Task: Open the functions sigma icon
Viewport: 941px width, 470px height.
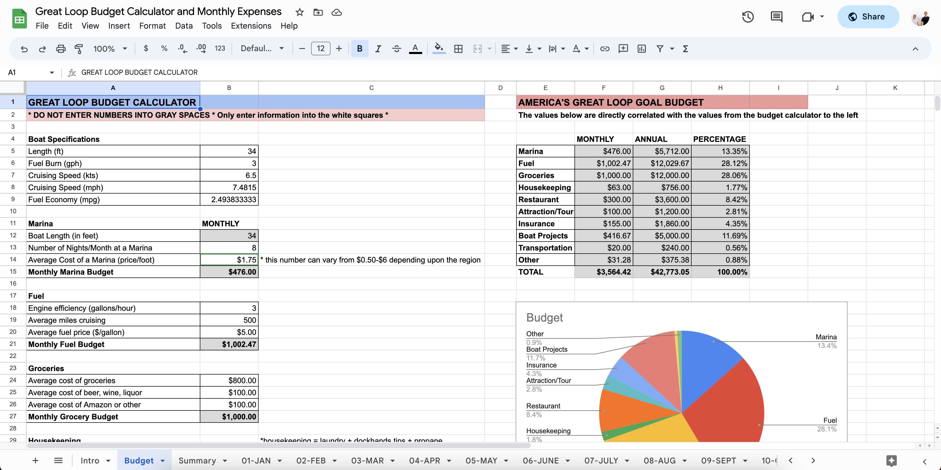Action: click(x=685, y=49)
